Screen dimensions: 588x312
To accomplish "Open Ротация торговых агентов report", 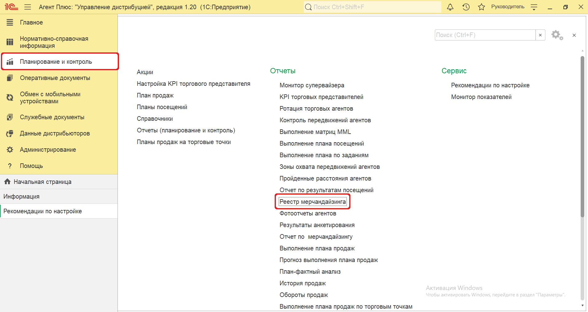I will pyautogui.click(x=316, y=108).
